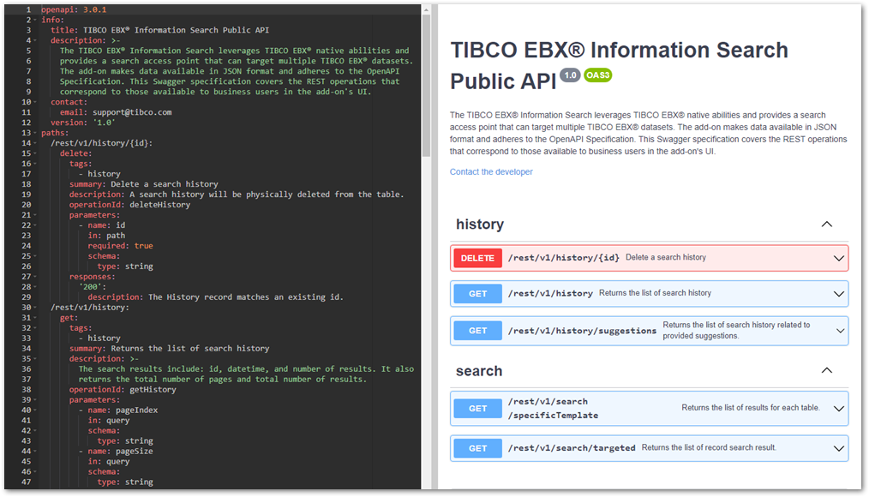Click the GET badge for /rest/v1/history
The image size is (869, 497).
pos(477,294)
